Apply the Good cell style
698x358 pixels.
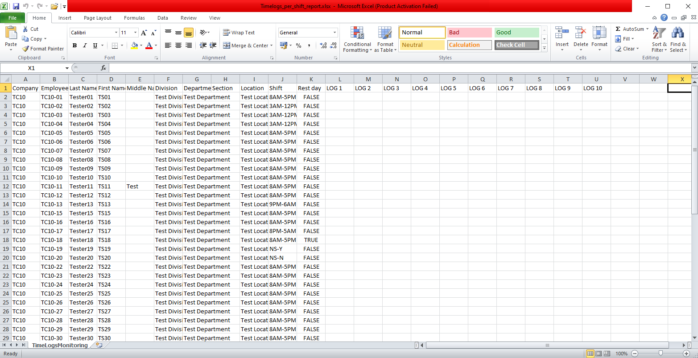tap(516, 33)
